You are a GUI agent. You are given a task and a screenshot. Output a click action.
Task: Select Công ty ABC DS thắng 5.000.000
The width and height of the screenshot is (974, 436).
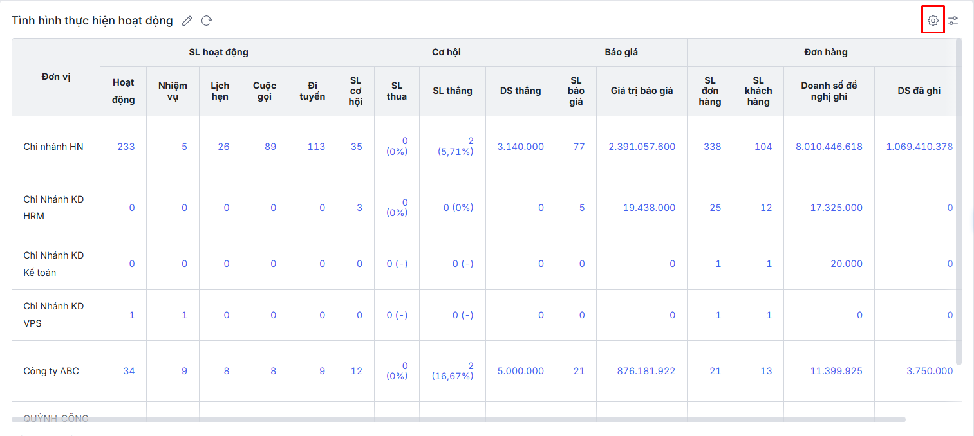click(520, 371)
